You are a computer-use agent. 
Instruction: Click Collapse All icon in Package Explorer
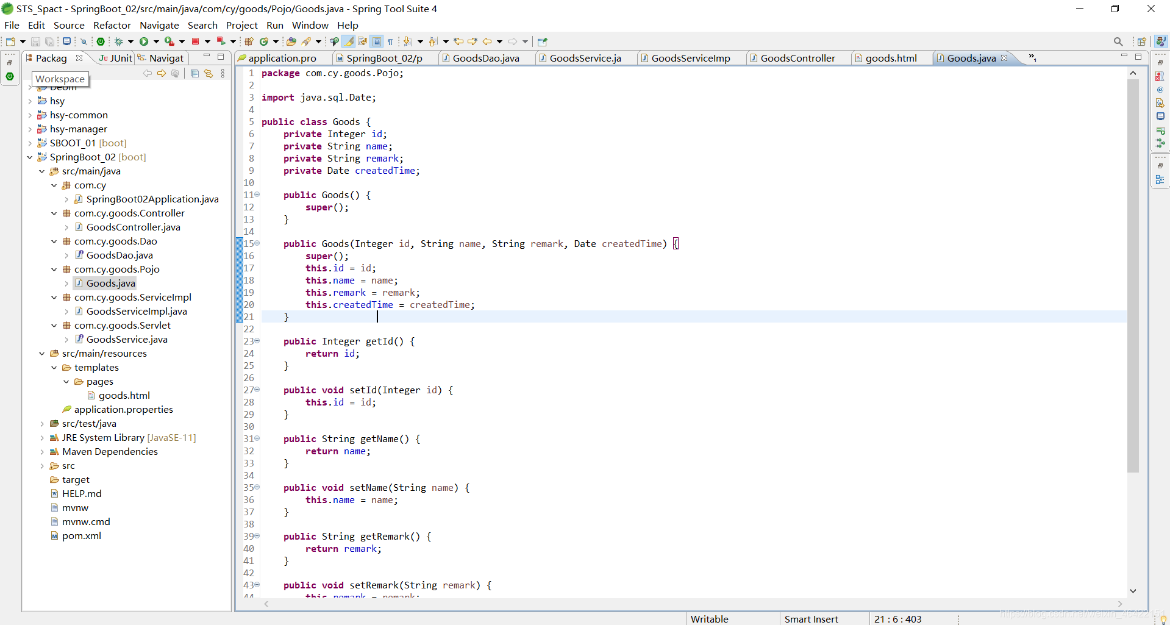point(194,73)
